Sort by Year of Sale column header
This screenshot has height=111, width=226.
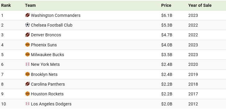200,5
